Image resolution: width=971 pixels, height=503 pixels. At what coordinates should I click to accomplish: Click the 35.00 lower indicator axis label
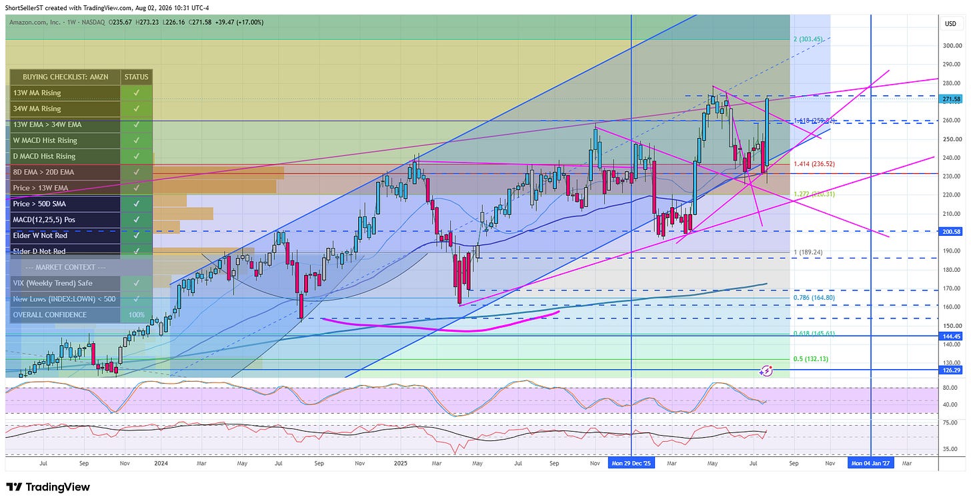coord(950,449)
